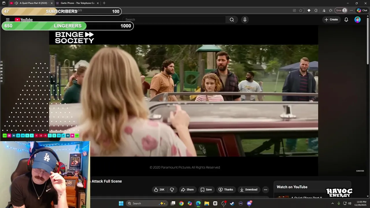Switch to A Quiet Place Part II tab

[x=31, y=3]
